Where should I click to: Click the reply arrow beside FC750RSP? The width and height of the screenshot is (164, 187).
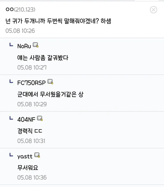(x=11, y=82)
